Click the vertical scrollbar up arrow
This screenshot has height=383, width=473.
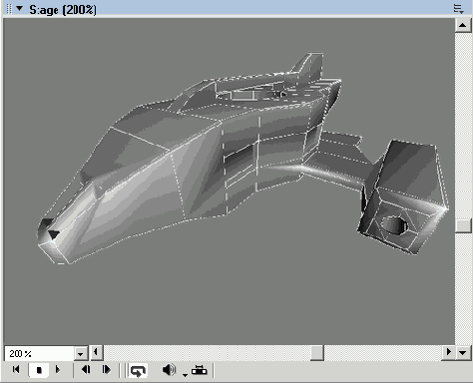tap(463, 25)
